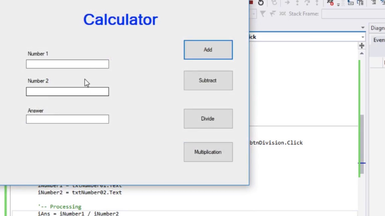Click the breakpoint icon with red circle
Viewport: 385px width, 216px height.
pyautogui.click(x=330, y=3)
